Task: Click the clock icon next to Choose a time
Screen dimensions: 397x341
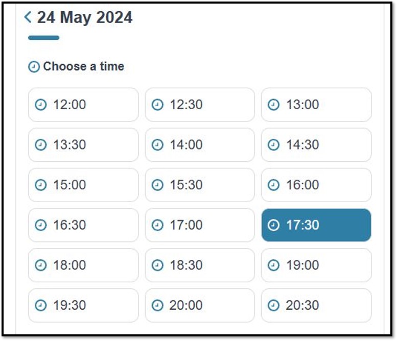Action: 34,67
